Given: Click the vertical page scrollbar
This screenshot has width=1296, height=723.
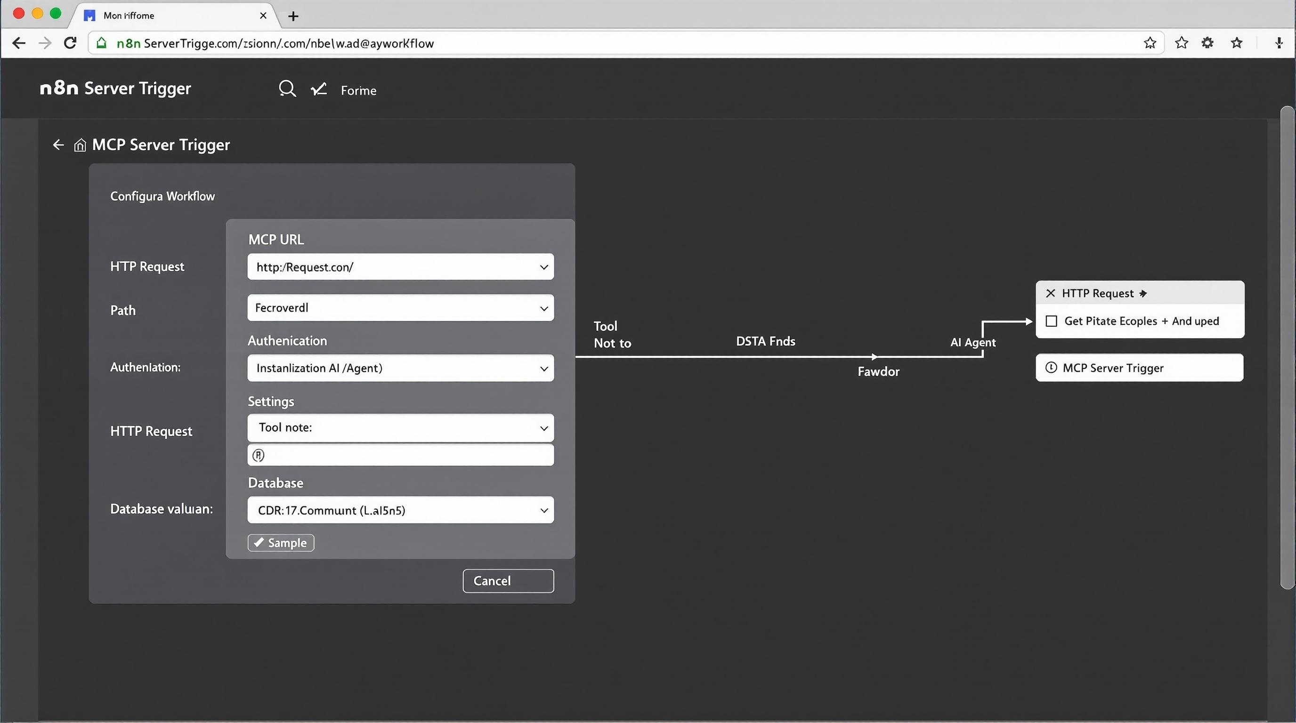Looking at the screenshot, I should click(x=1287, y=347).
